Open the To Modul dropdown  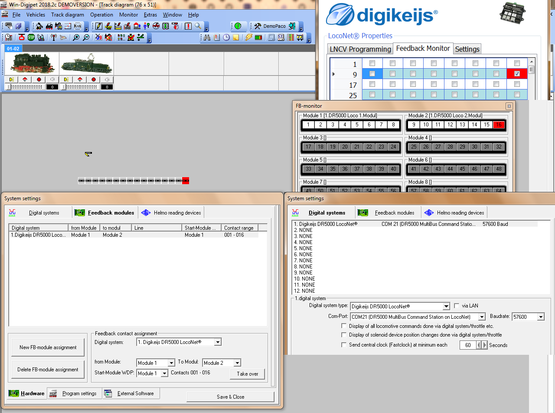(237, 363)
